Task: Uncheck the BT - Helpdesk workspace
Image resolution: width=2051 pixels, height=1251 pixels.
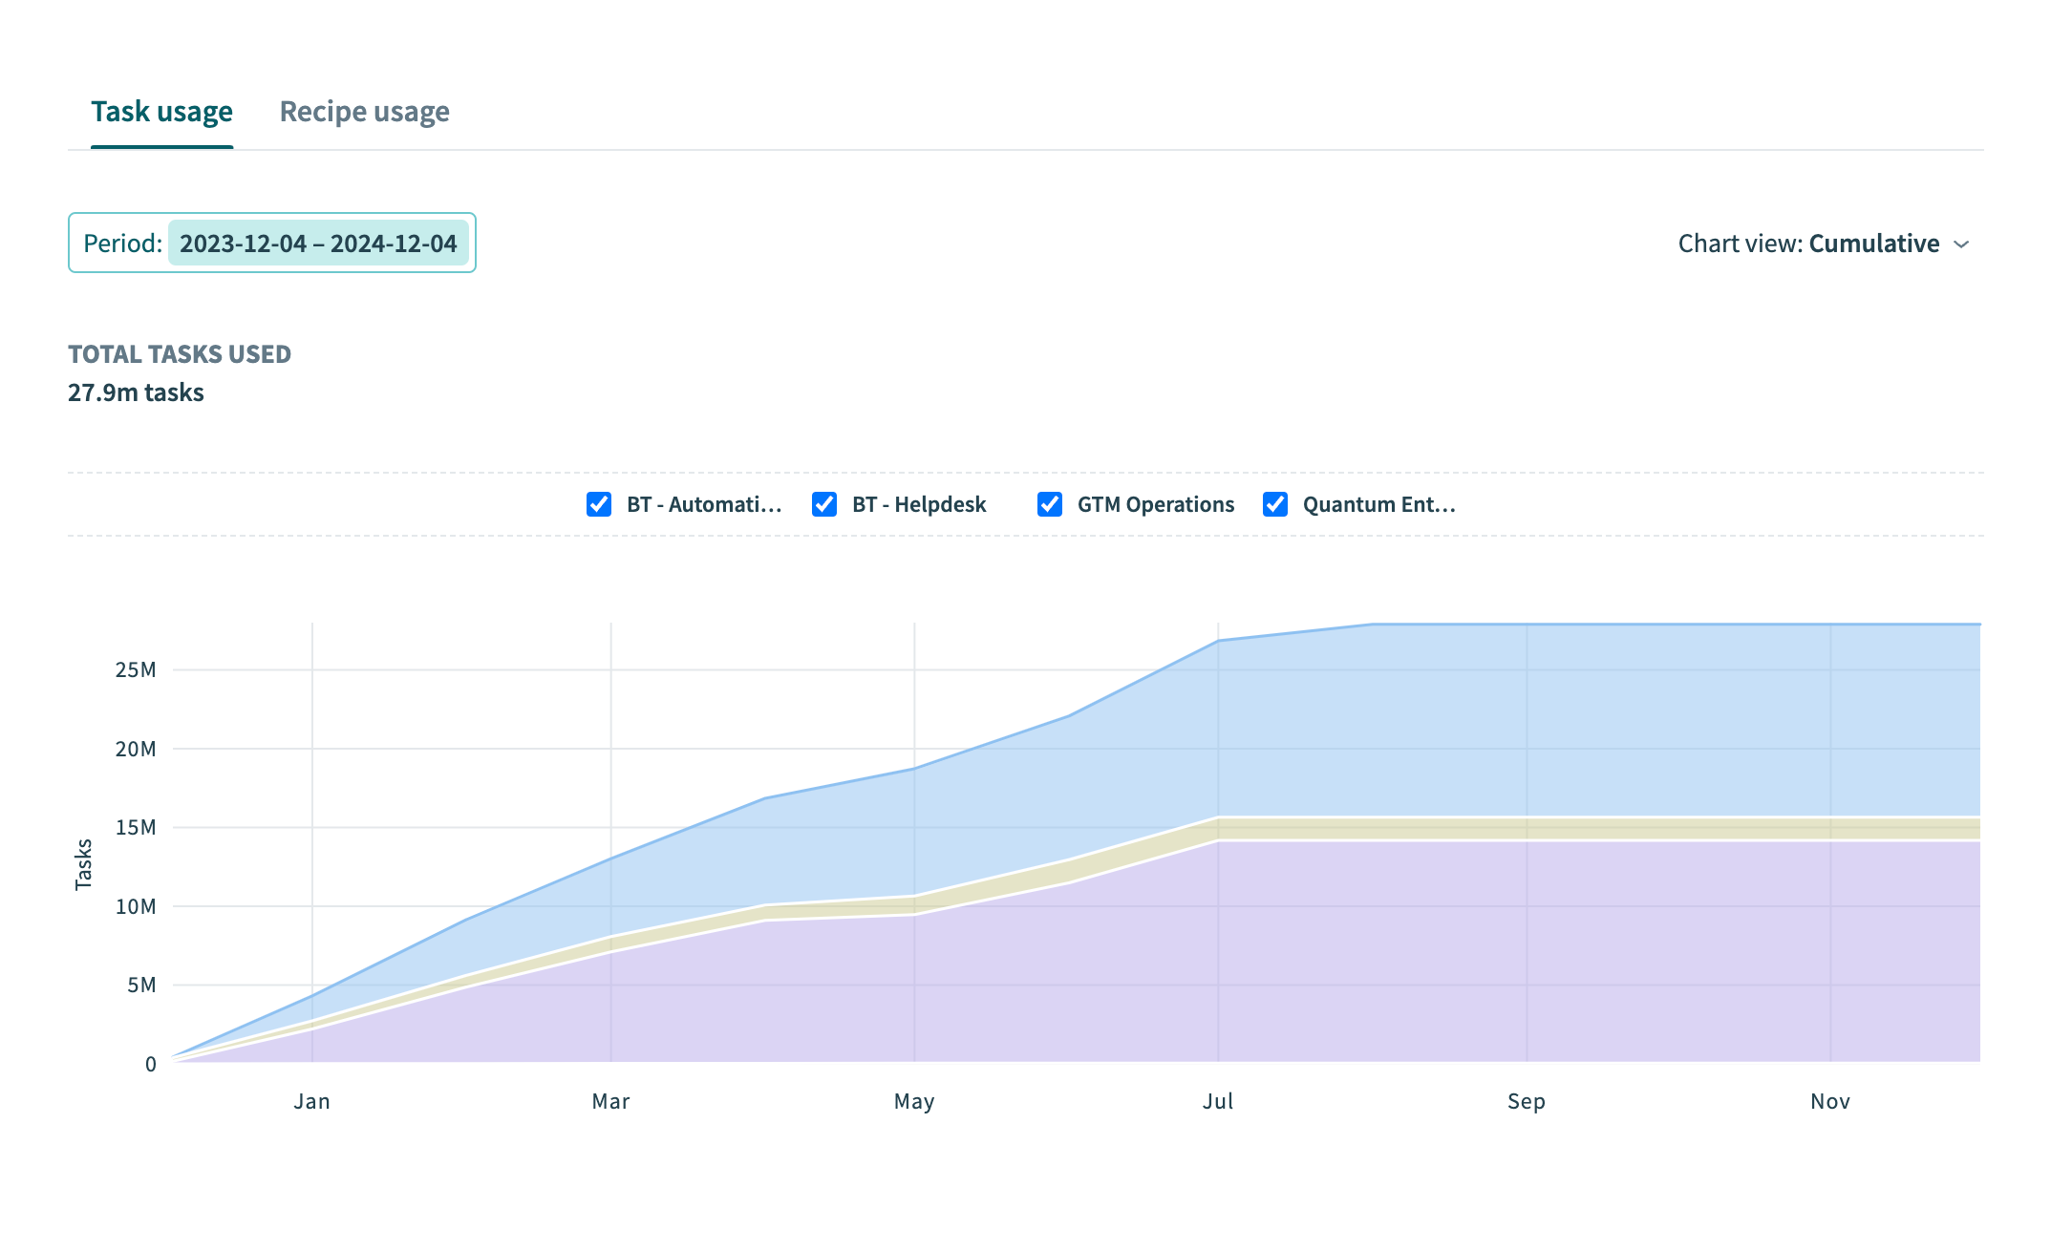Action: tap(824, 504)
